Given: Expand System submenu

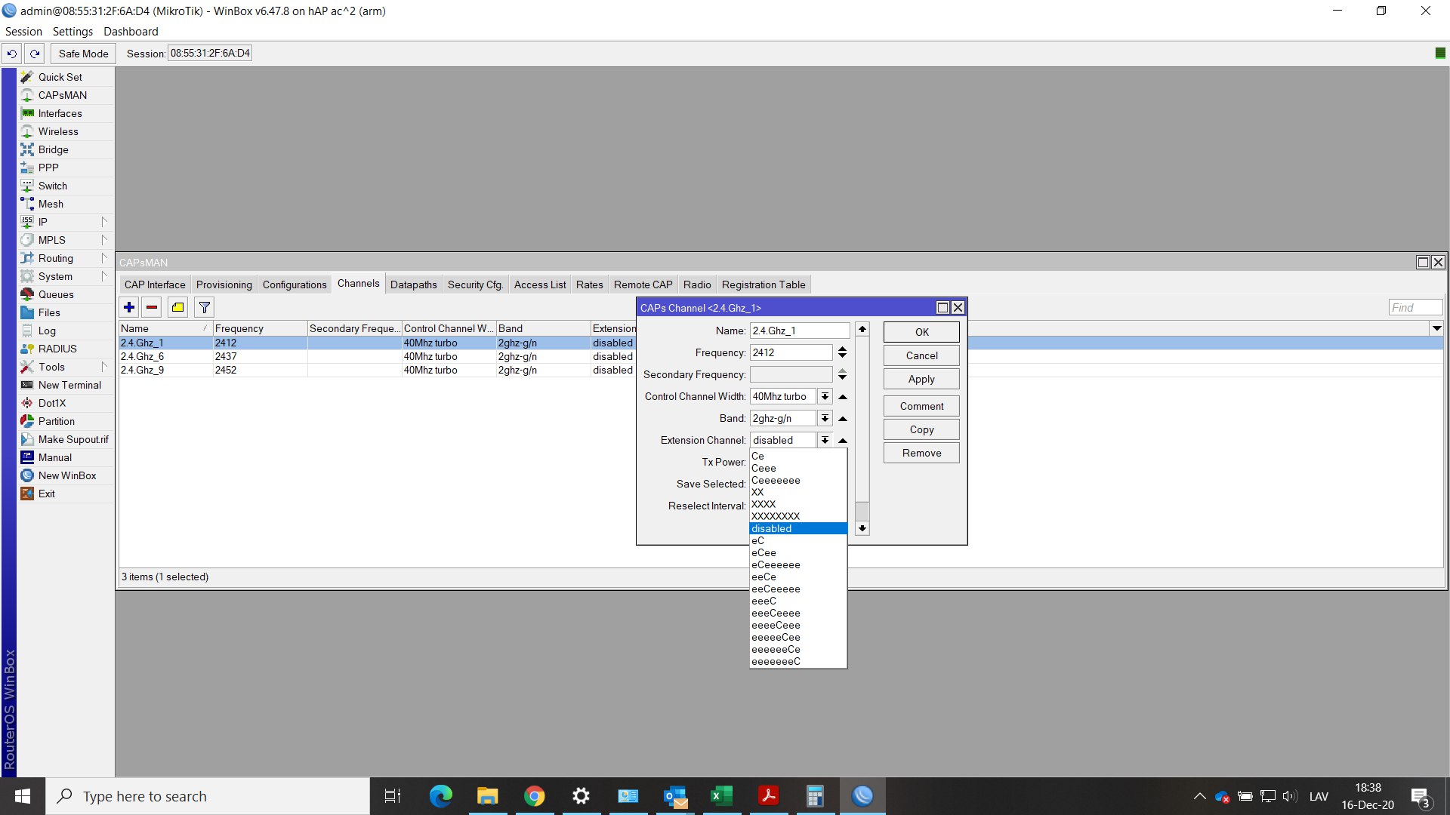Looking at the screenshot, I should pyautogui.click(x=104, y=276).
